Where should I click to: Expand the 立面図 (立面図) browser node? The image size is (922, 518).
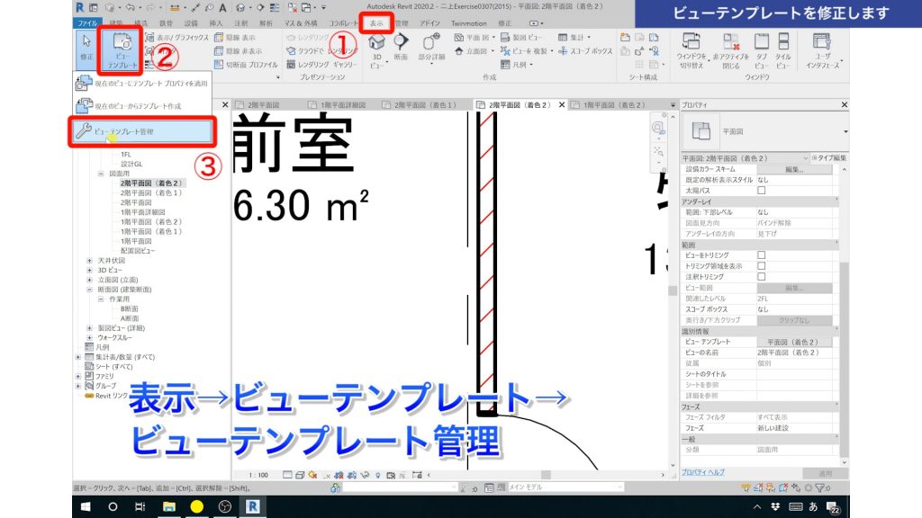tap(89, 279)
